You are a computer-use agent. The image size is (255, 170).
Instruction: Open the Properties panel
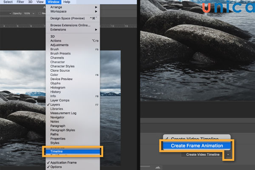[x=73, y=139]
